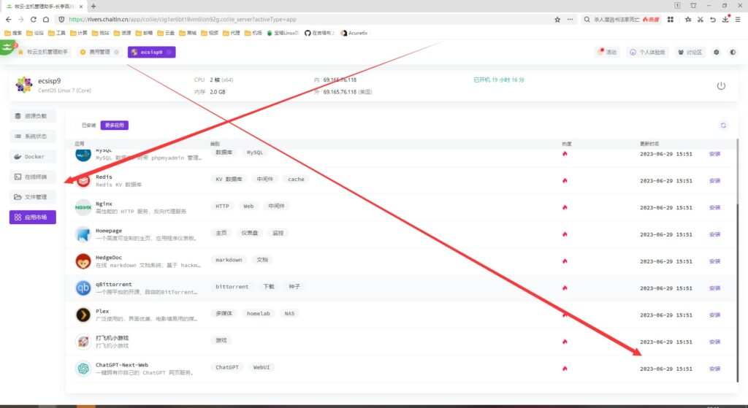Open the 在线终端 terminal section
748x408 pixels.
32,177
